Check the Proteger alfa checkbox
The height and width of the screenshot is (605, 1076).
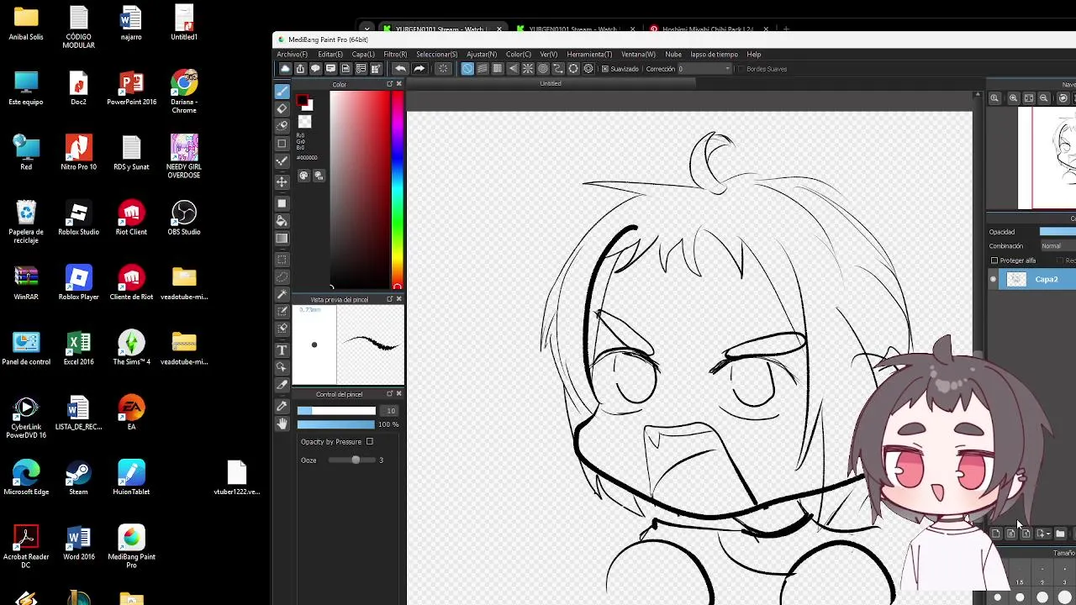pyautogui.click(x=994, y=260)
